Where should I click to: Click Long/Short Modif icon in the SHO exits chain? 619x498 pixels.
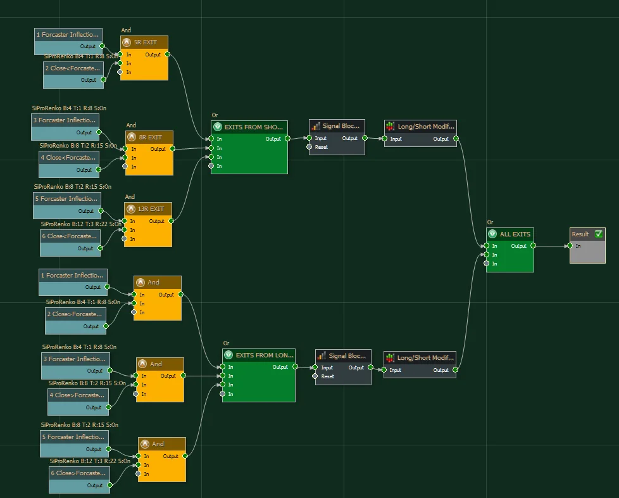[391, 127]
